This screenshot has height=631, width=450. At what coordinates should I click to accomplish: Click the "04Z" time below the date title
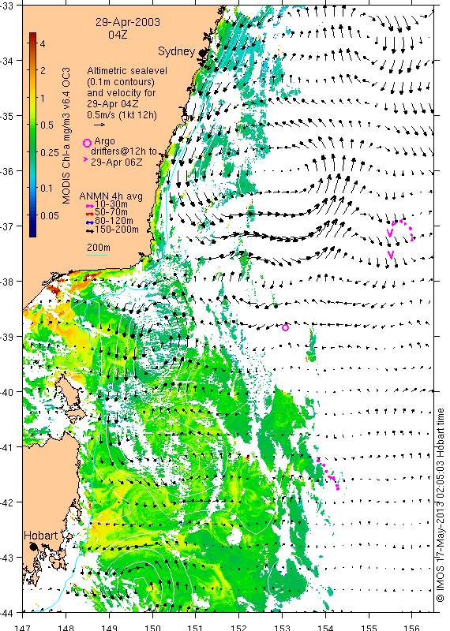118,35
